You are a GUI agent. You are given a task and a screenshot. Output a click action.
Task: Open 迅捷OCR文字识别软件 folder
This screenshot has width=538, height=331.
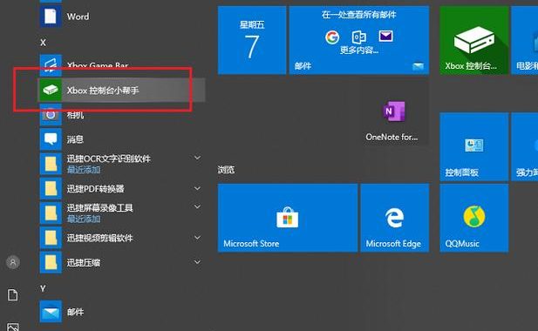click(x=122, y=164)
